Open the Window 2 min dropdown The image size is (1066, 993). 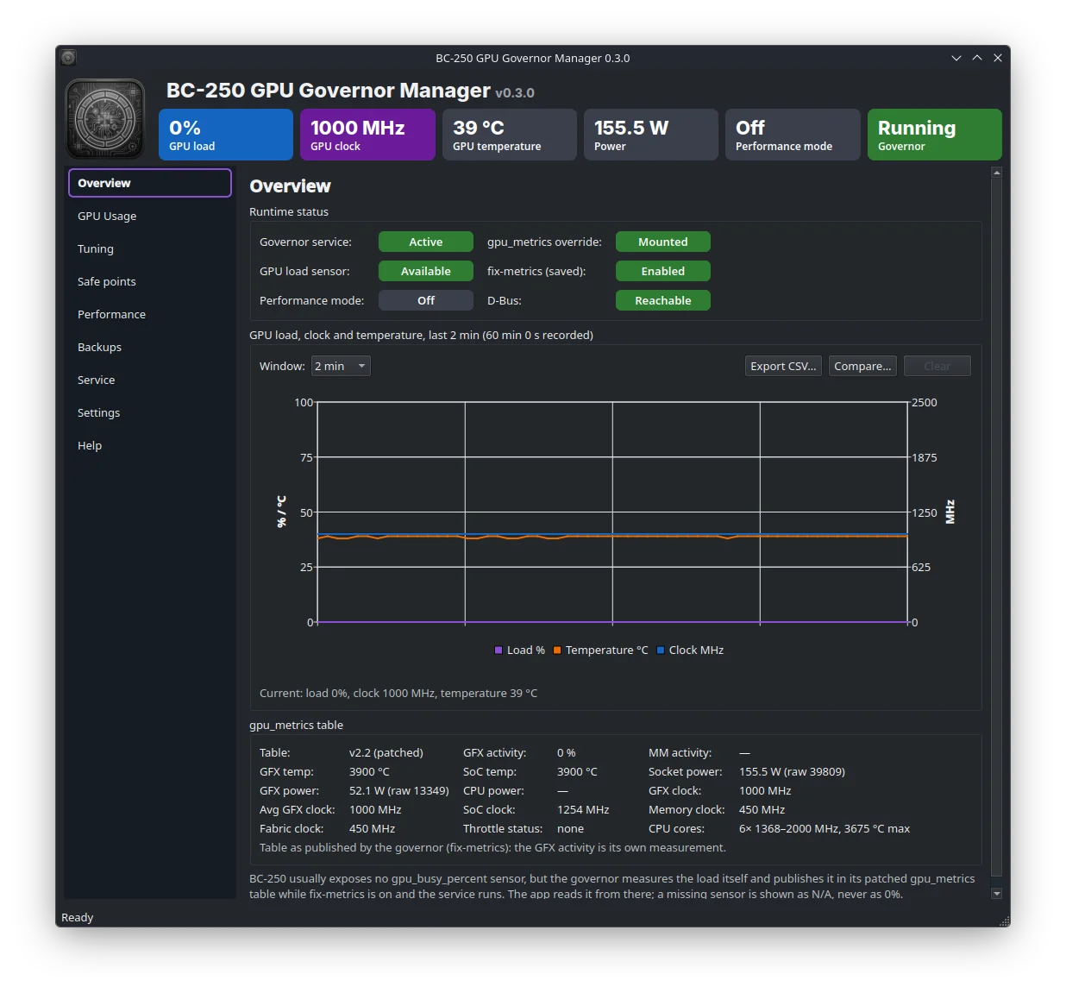coord(341,367)
